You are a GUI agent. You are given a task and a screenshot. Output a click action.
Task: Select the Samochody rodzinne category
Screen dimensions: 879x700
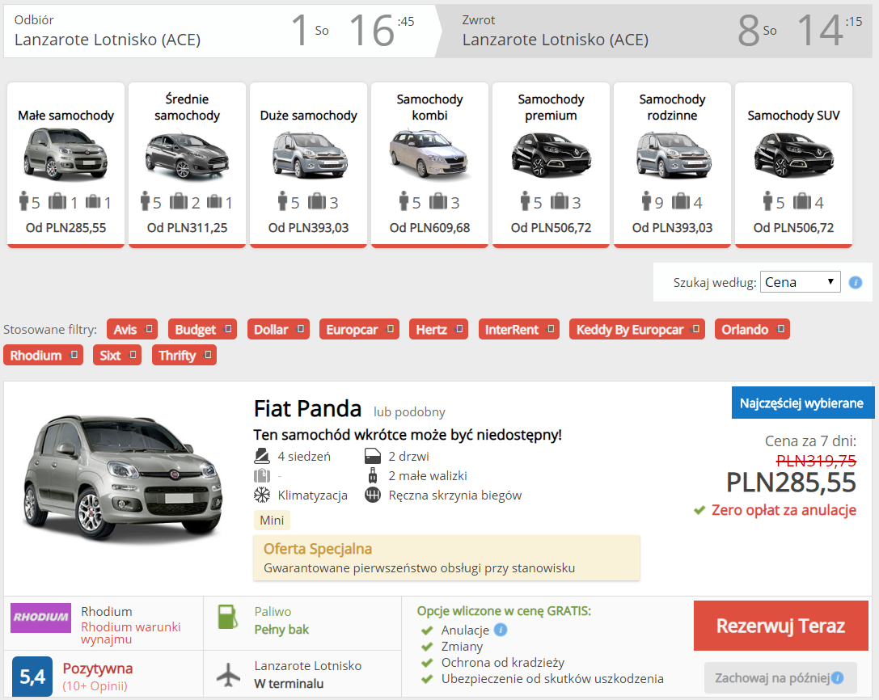(672, 165)
